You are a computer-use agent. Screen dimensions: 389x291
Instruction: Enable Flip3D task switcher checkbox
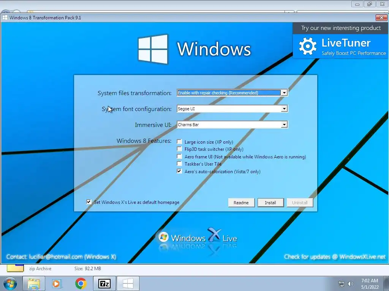point(179,149)
